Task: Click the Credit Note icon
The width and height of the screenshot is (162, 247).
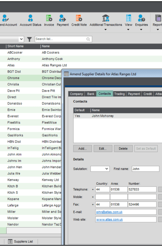Action: click(x=79, y=18)
